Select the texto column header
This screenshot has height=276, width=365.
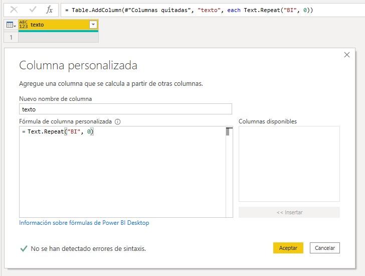click(x=55, y=25)
